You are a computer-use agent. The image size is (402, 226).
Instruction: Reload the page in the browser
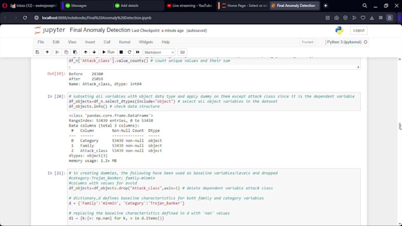click(25, 18)
